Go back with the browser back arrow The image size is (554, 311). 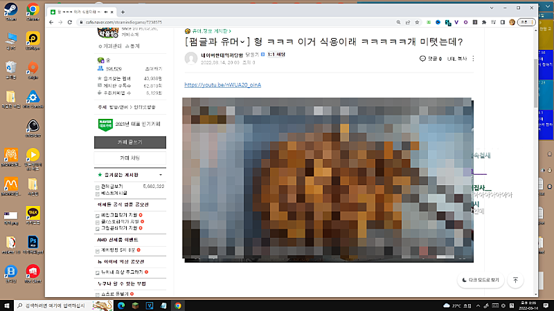pyautogui.click(x=51, y=22)
